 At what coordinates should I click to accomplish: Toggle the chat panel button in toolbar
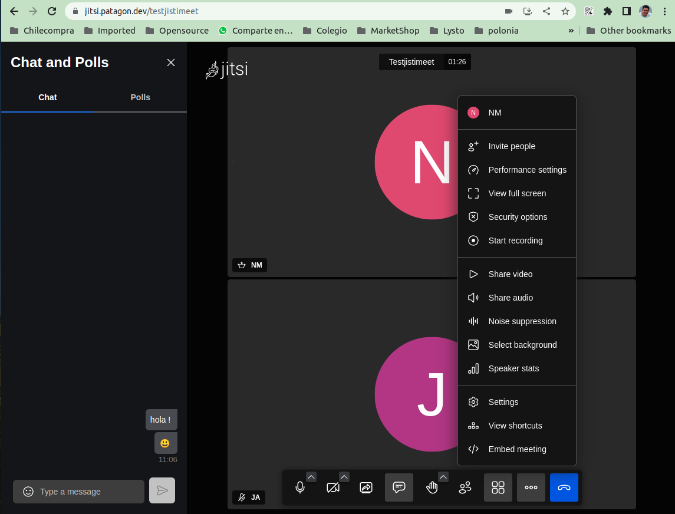[399, 487]
